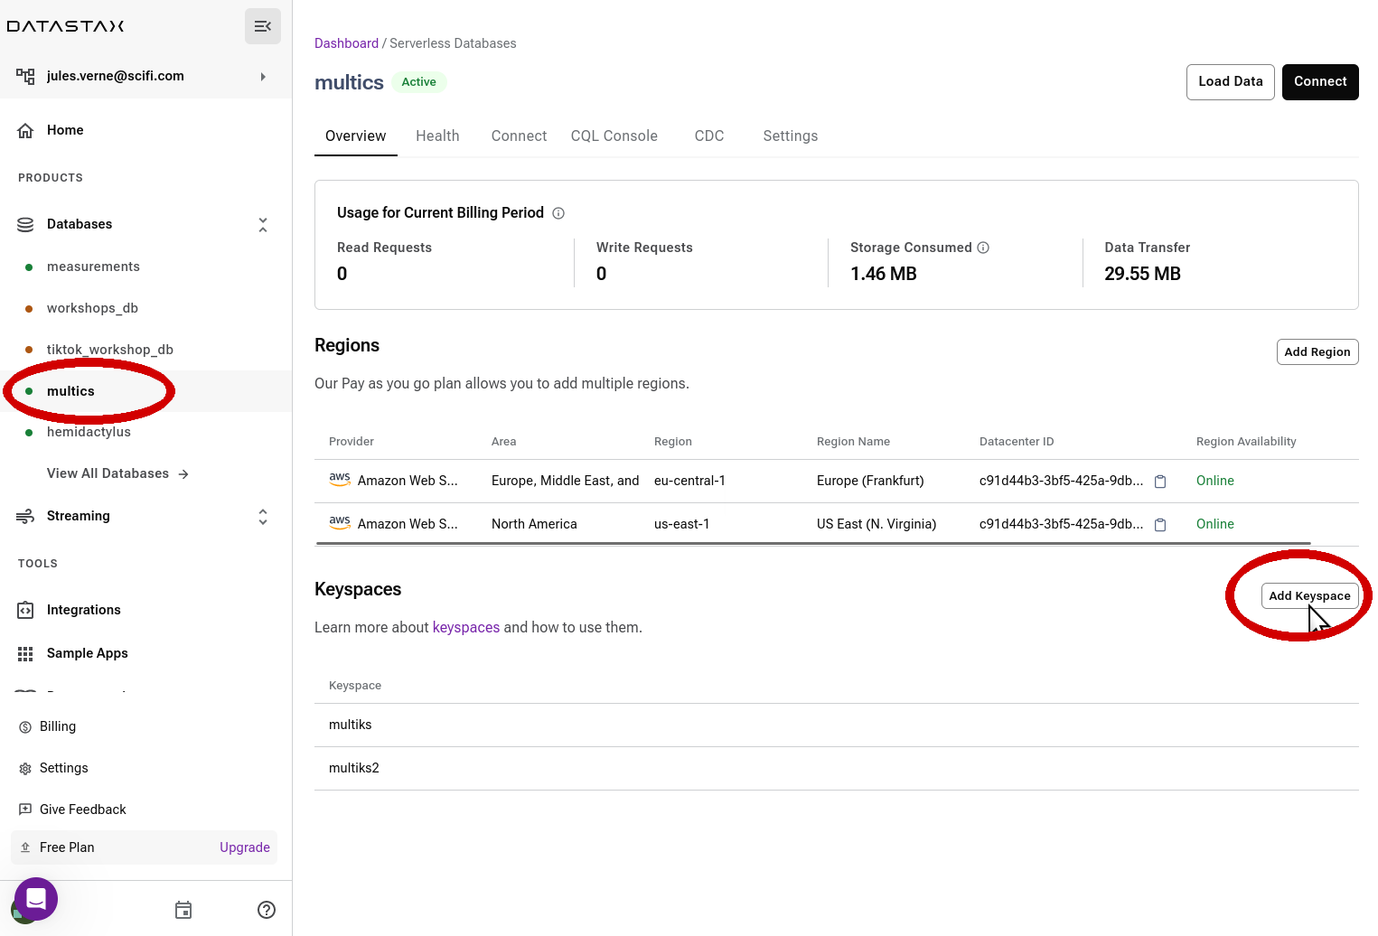Expand account switcher arrow for jules.verne@scifi.com
This screenshot has height=936, width=1378.
tap(263, 77)
